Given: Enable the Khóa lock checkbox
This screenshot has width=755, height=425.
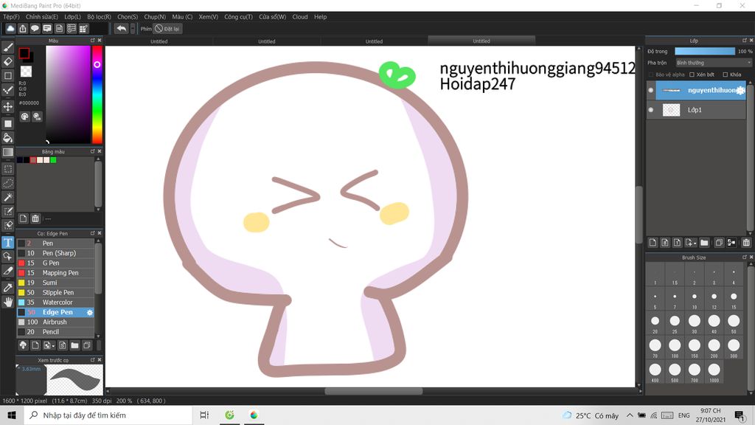Looking at the screenshot, I should 726,75.
